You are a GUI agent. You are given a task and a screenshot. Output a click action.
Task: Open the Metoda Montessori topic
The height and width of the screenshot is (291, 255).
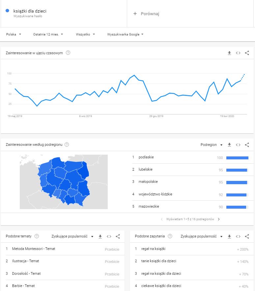[x=33, y=249]
